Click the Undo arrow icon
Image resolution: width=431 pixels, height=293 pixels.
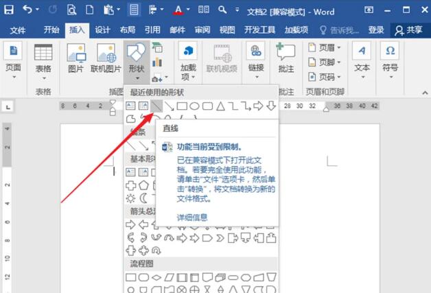pyautogui.click(x=27, y=10)
